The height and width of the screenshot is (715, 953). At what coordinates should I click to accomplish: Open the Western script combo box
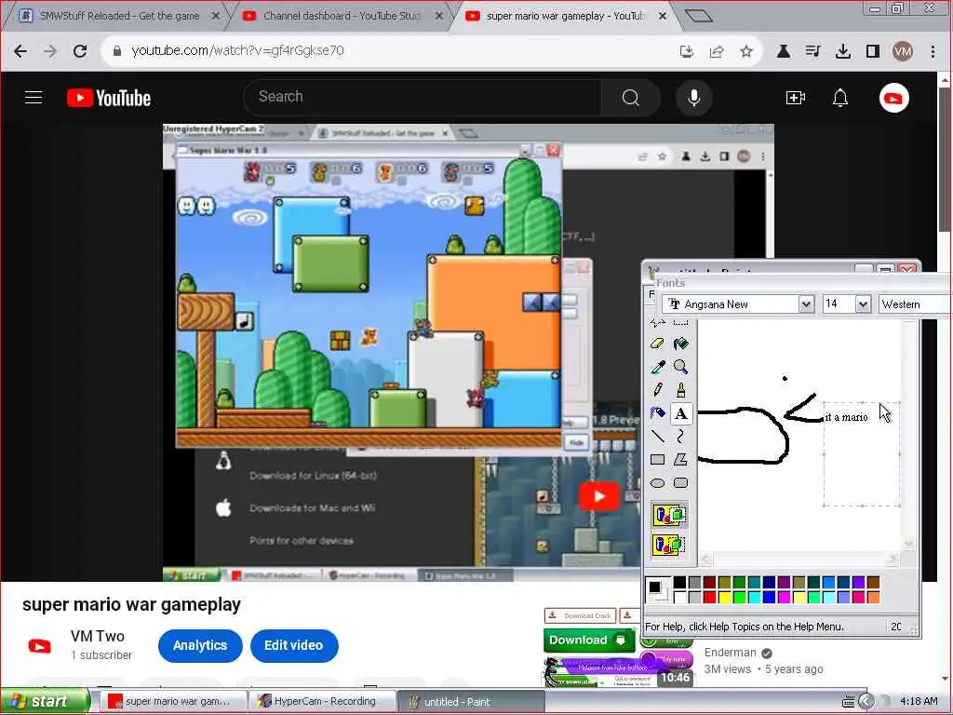(915, 304)
